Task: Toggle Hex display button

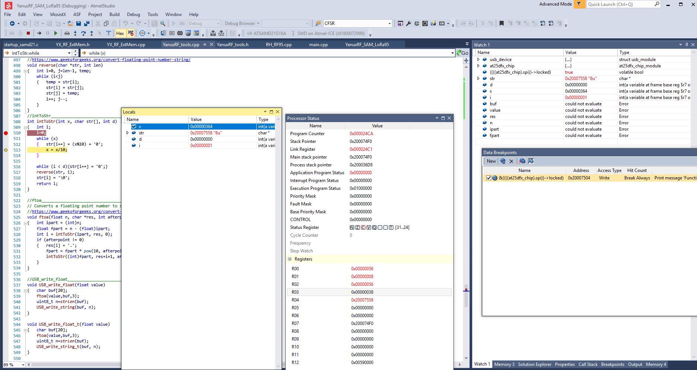Action: (120, 33)
